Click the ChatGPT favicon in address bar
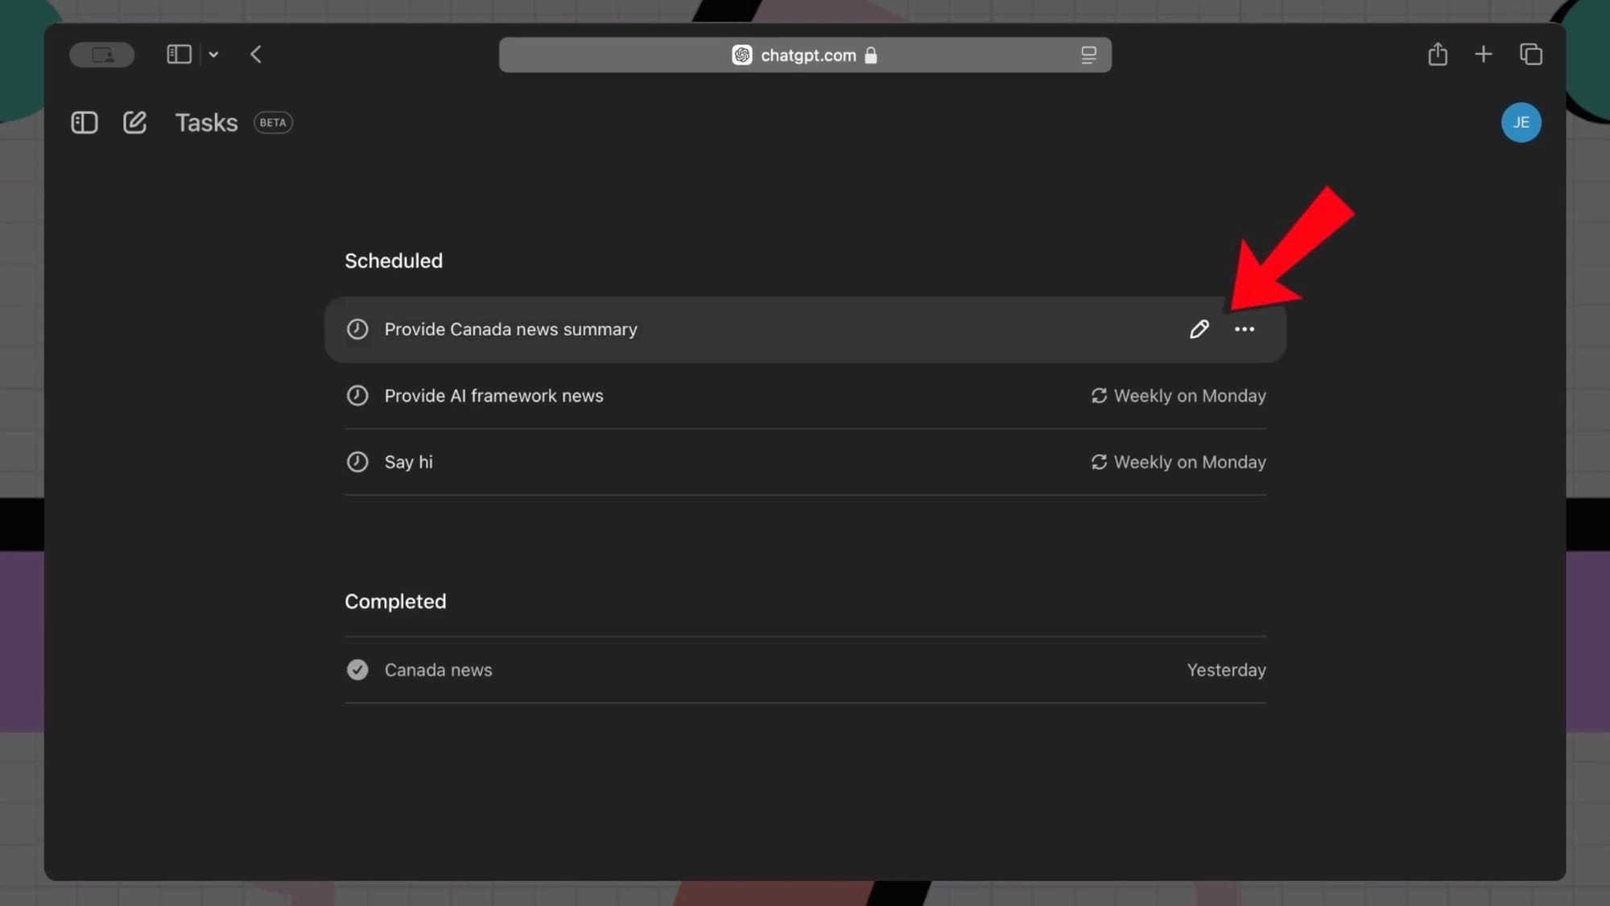Viewport: 1610px width, 906px height. [741, 55]
